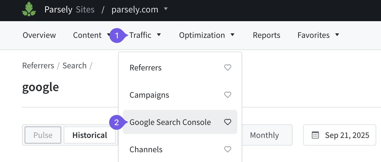Viewport: 381px width, 162px height.
Task: Click the purple step 2 marker
Action: pos(116,122)
